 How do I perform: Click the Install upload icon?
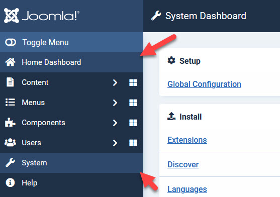pos(171,117)
